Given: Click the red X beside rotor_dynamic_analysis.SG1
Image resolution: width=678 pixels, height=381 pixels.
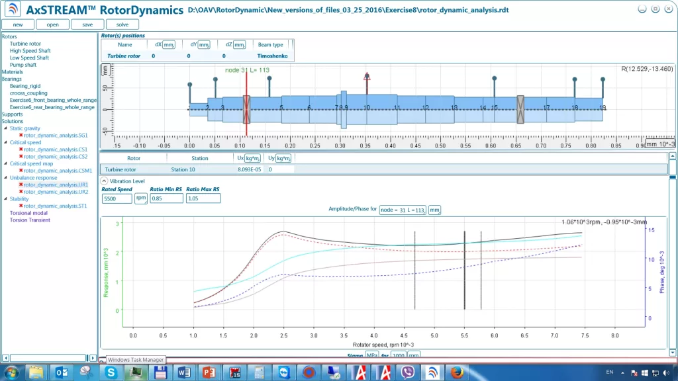Looking at the screenshot, I should [x=21, y=135].
